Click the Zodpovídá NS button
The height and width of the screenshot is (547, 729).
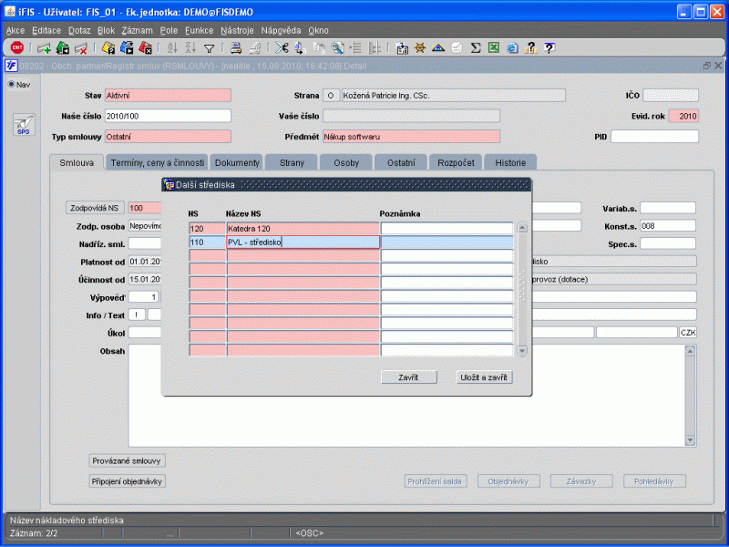pos(95,208)
